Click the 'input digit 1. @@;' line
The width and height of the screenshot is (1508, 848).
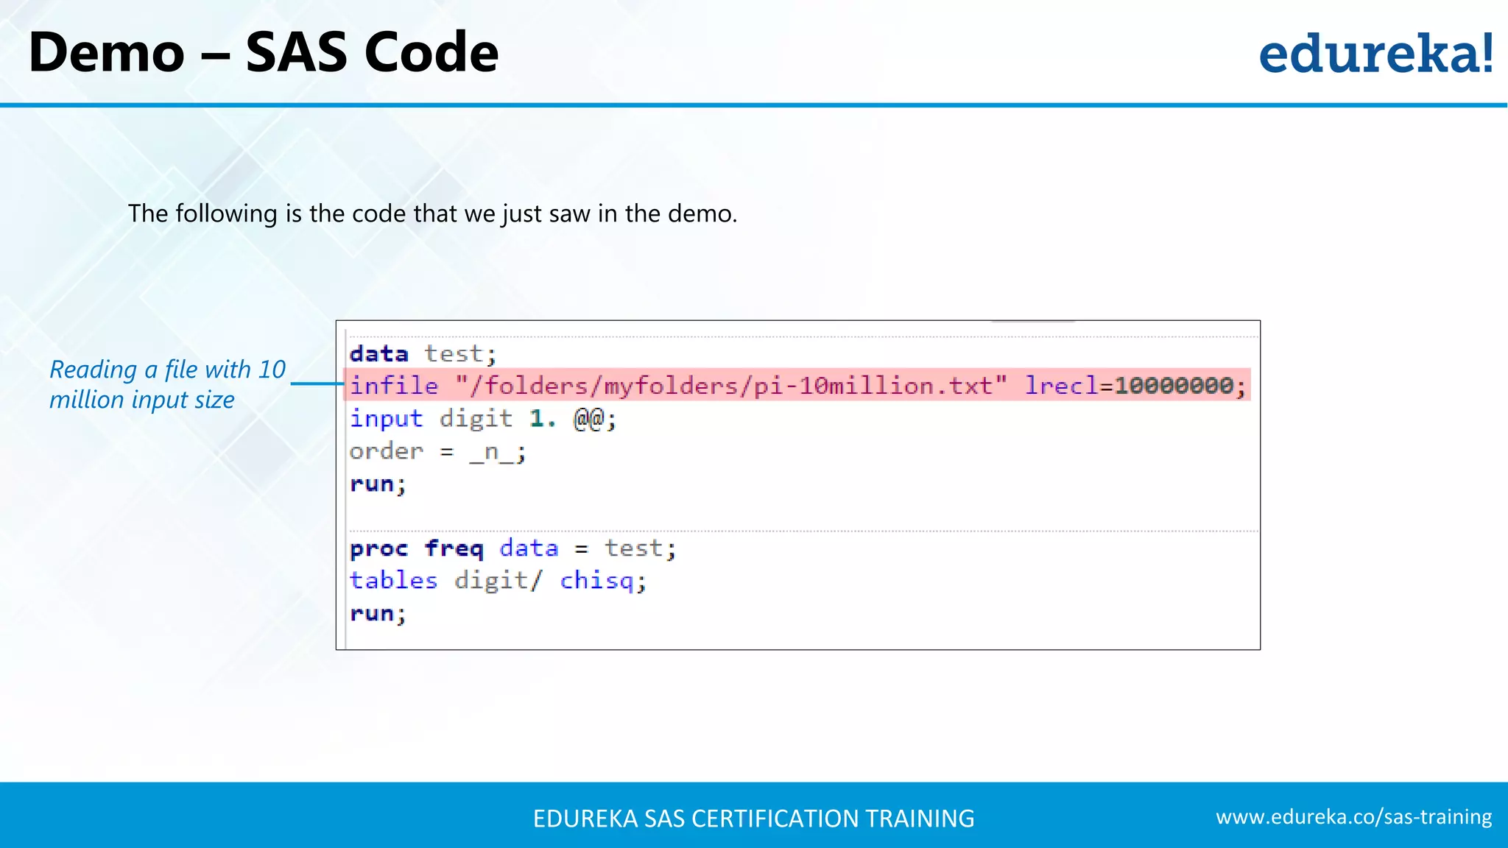pos(483,418)
